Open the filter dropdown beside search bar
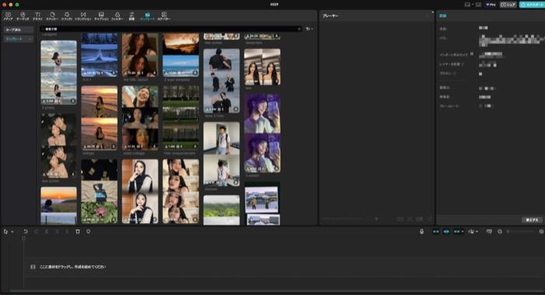Screen dimensions: 545x295 (309, 29)
